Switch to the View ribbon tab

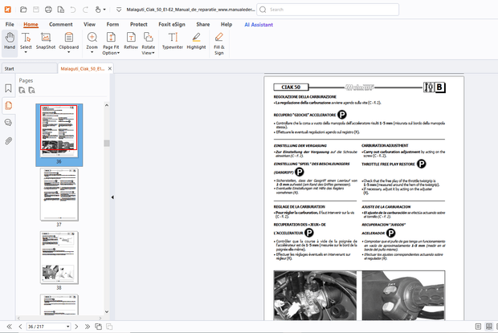tap(89, 24)
